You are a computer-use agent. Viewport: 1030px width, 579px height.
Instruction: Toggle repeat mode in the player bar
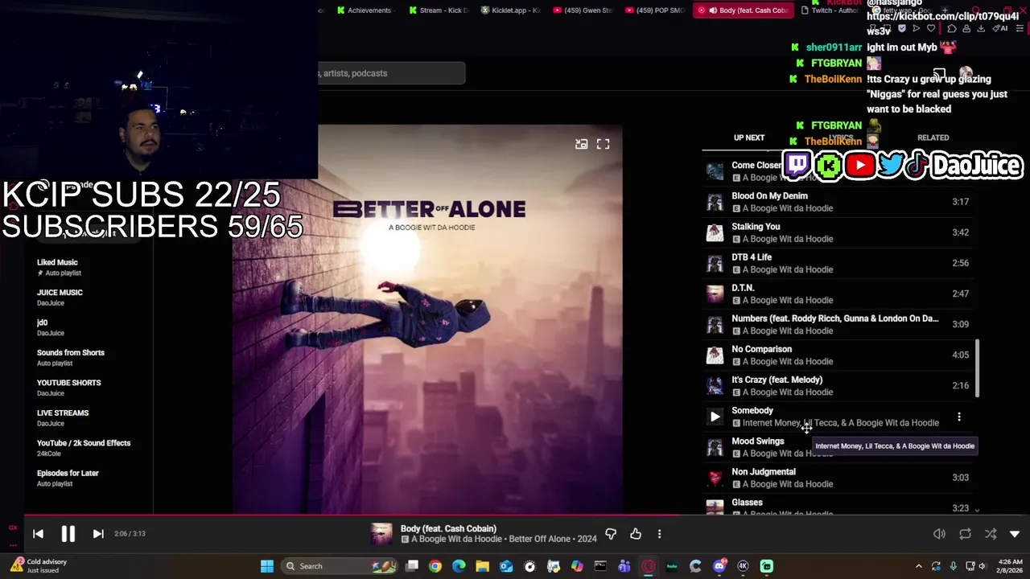[x=965, y=534]
